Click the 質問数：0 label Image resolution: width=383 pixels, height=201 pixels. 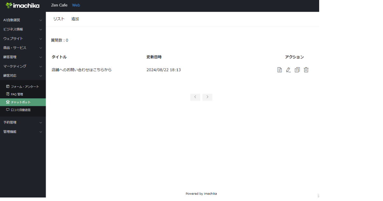point(60,41)
